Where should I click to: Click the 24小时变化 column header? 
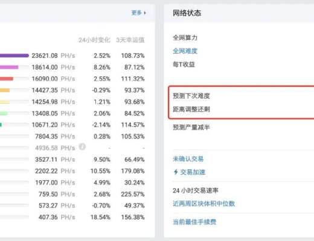(x=94, y=40)
